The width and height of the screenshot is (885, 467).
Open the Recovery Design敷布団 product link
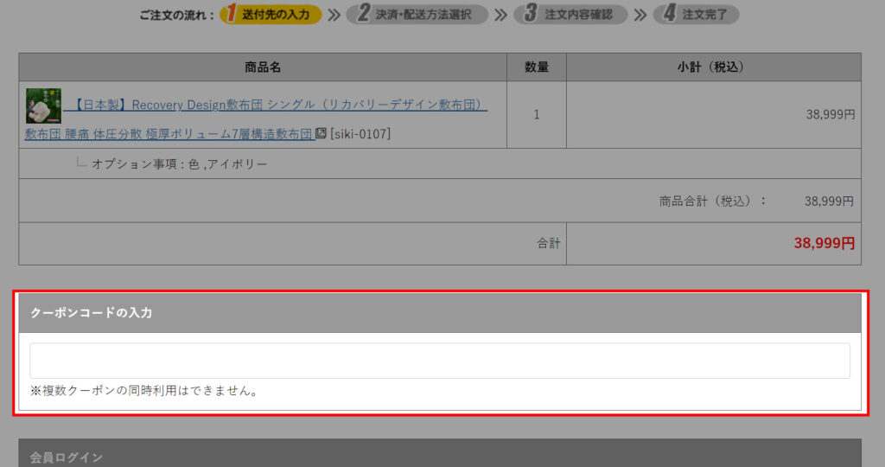pos(277,105)
